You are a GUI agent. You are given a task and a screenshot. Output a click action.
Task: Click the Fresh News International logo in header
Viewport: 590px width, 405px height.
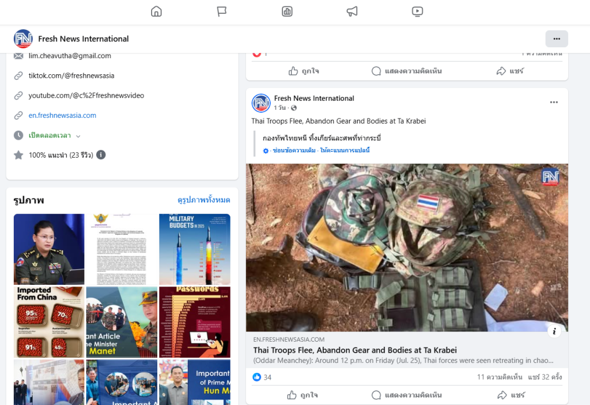click(x=23, y=39)
